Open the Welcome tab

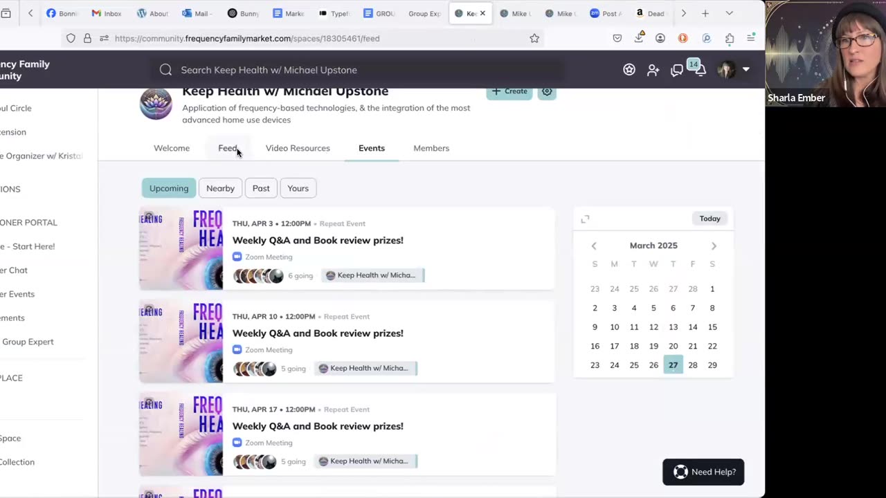point(172,148)
